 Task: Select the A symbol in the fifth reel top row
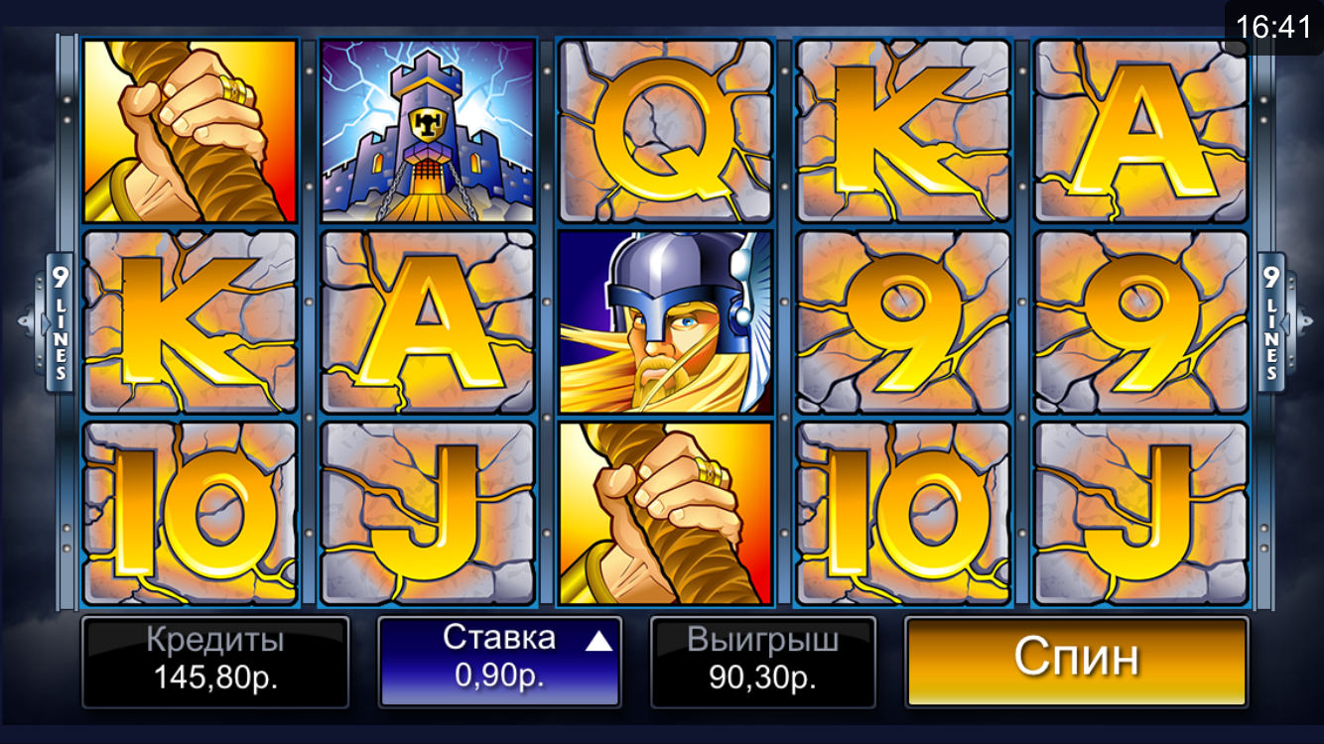1140,131
